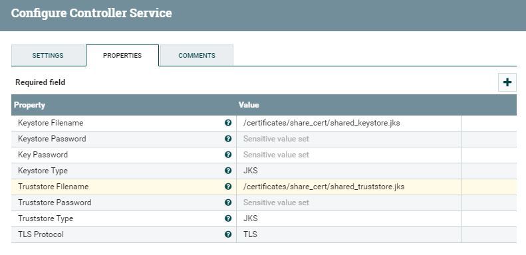
Task: Click the Value column header
Action: pos(249,105)
